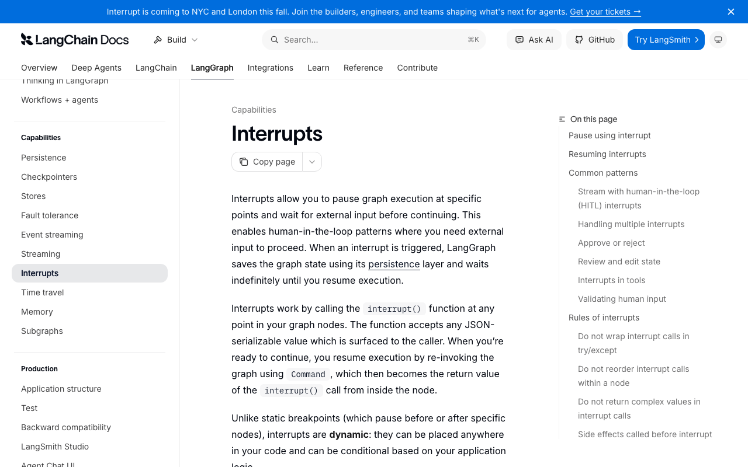Click the Capabilities breadcrumb above the title
The width and height of the screenshot is (748, 467).
[x=254, y=110]
